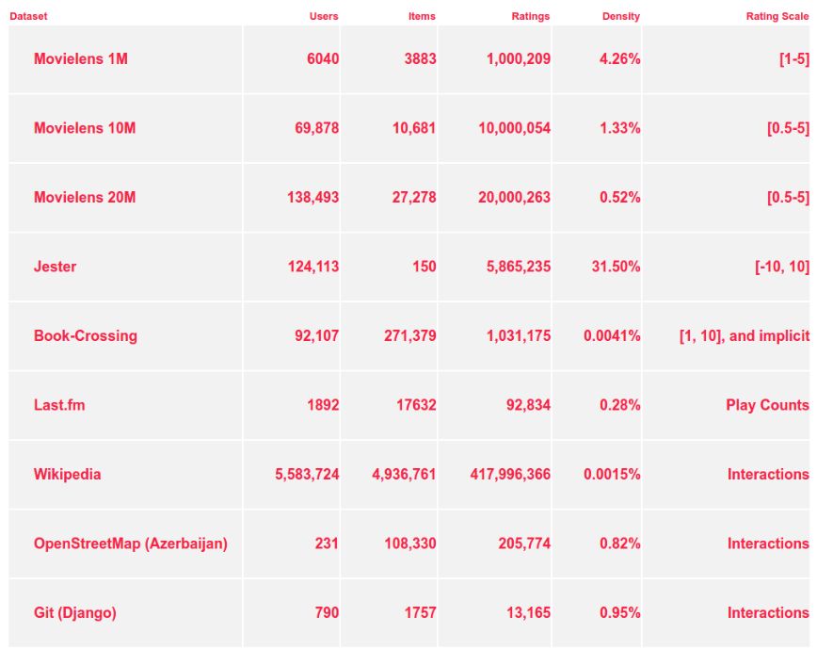Screen dimensions: 817x649
Task: Select the Movielens 1M dataset name
Action: point(81,59)
